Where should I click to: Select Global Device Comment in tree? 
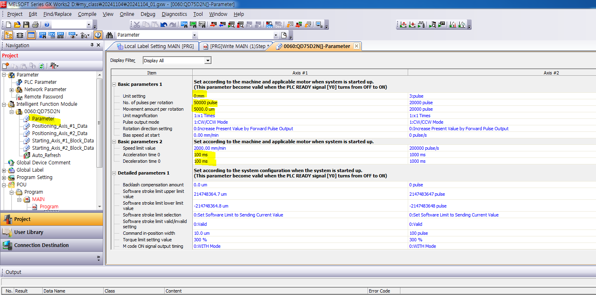(x=44, y=163)
